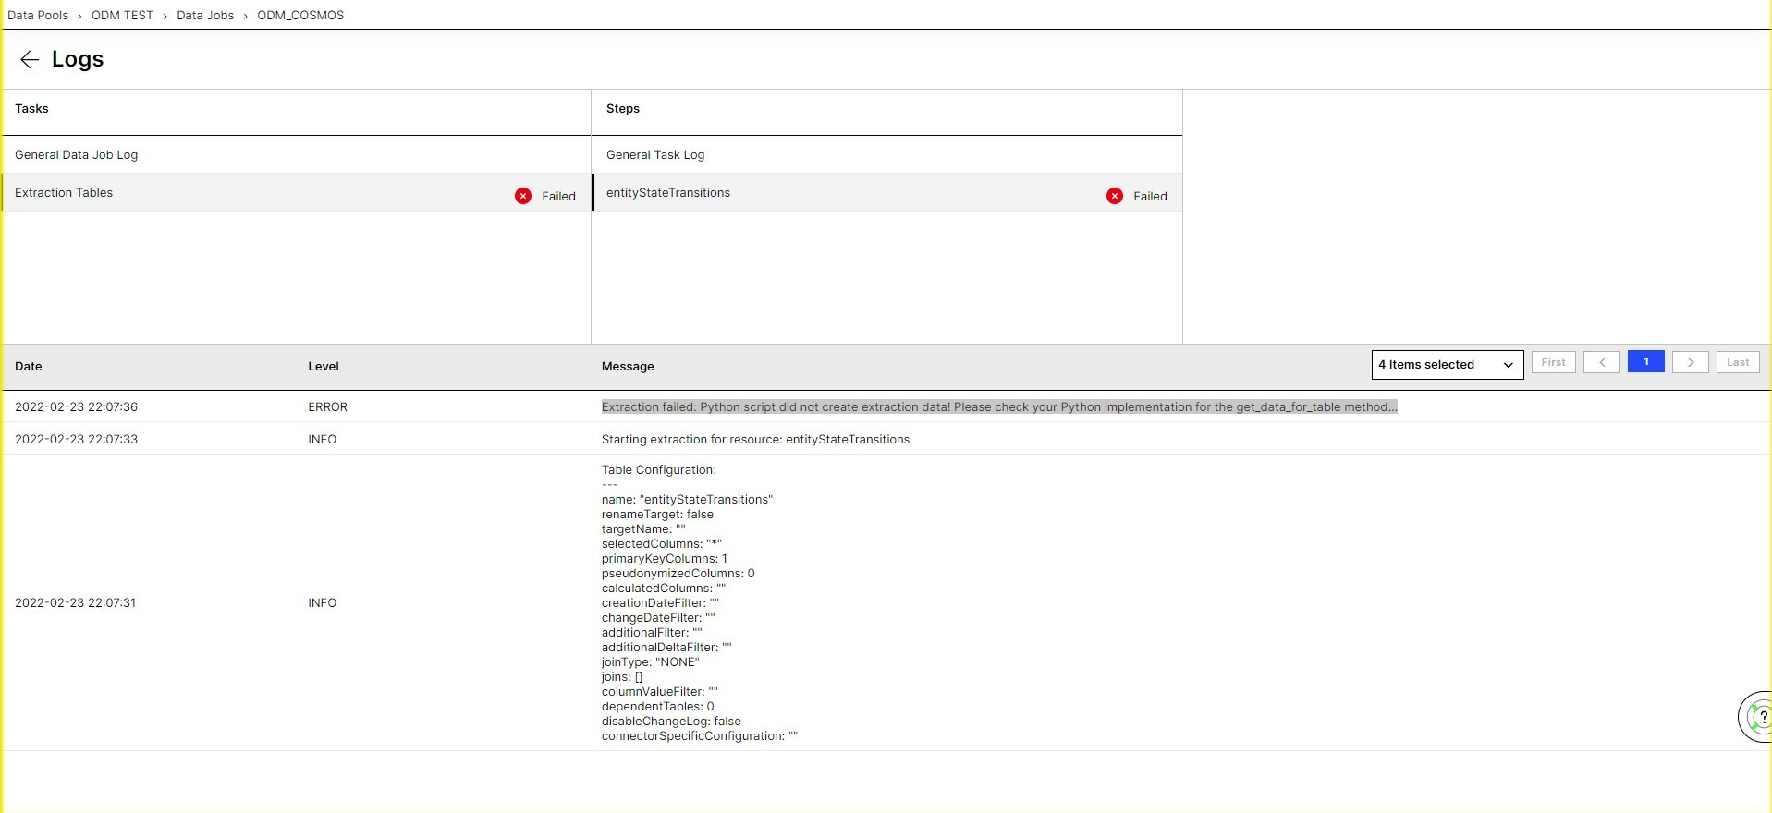Click the Tasks panel header
The height and width of the screenshot is (813, 1772).
[x=31, y=108]
